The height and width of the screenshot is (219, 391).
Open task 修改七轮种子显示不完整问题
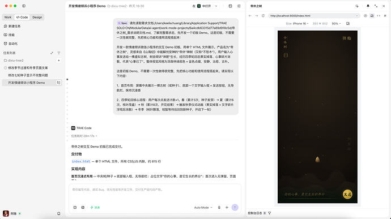(28, 75)
